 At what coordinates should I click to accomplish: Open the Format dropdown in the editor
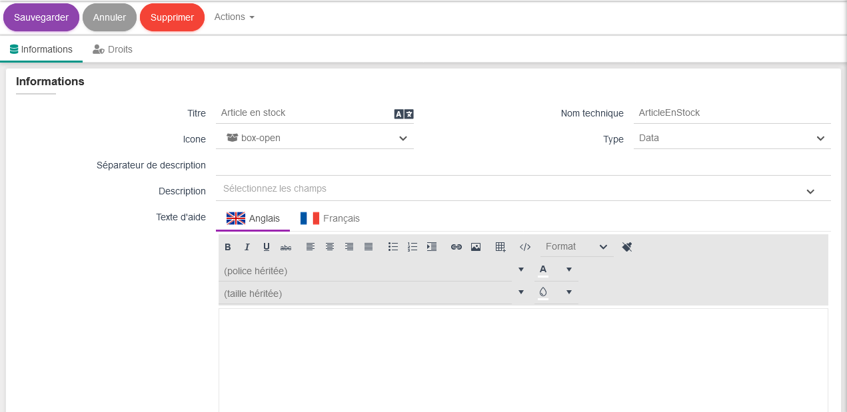[x=576, y=247]
